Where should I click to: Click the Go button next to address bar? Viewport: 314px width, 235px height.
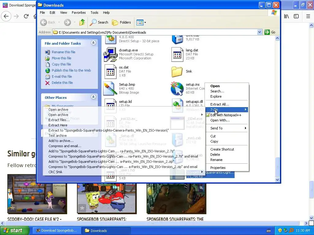(x=270, y=32)
